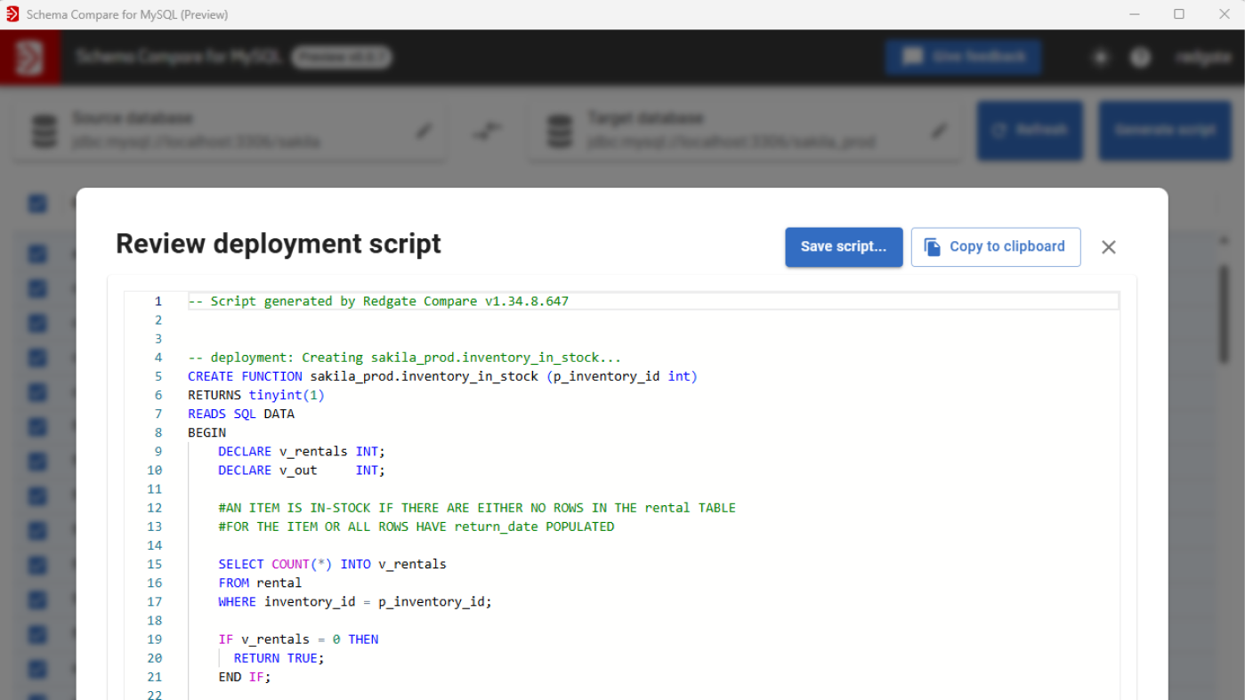Click the 'END IF;' line

click(245, 676)
